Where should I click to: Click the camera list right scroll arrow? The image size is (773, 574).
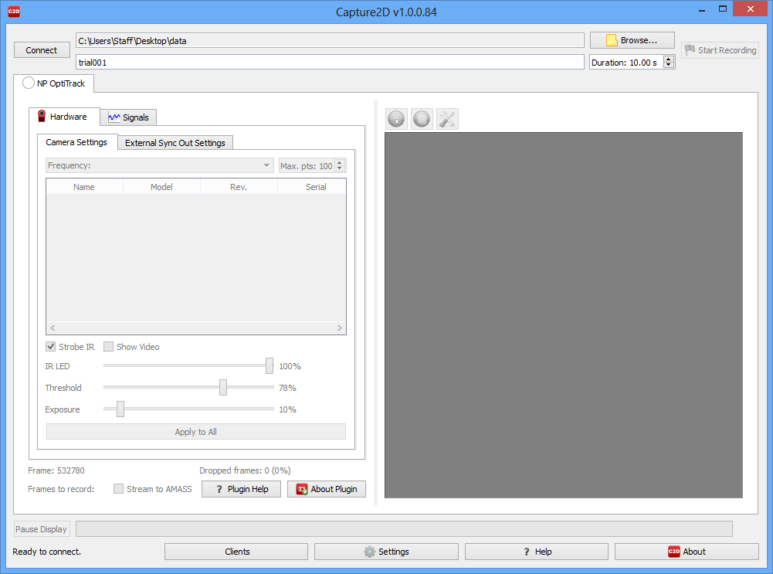[339, 328]
